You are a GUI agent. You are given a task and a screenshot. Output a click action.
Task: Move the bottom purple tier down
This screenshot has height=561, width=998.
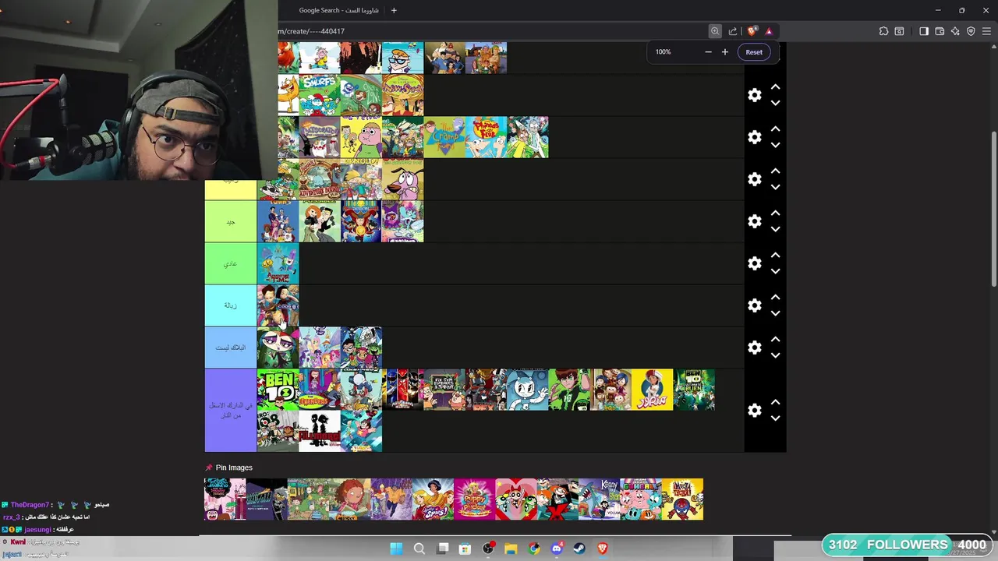click(x=775, y=418)
